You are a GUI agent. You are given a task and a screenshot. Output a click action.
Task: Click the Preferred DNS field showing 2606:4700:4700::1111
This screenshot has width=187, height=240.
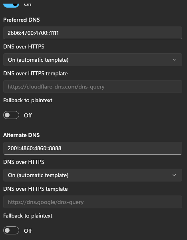tap(93, 33)
